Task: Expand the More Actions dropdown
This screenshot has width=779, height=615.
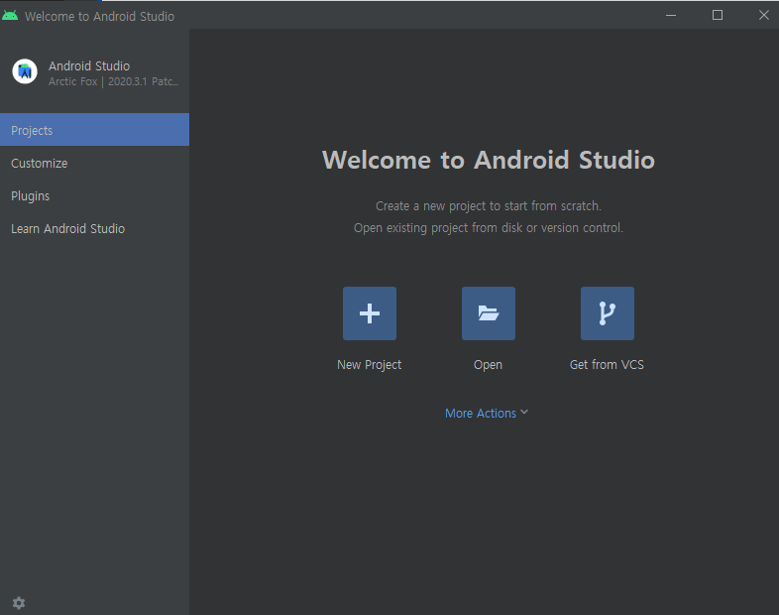Action: coord(487,414)
